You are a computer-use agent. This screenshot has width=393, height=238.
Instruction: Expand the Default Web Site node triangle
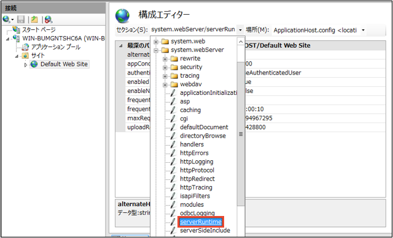[x=26, y=65]
